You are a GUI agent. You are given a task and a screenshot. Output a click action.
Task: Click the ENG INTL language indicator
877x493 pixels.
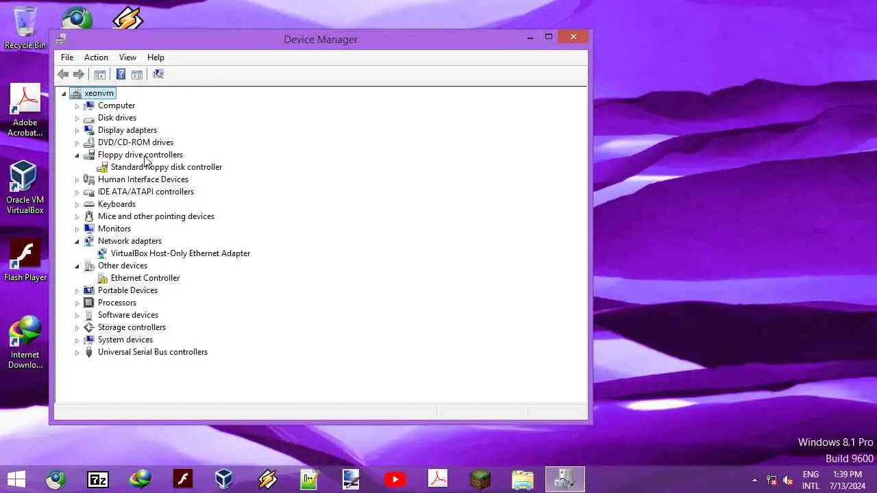(x=811, y=480)
